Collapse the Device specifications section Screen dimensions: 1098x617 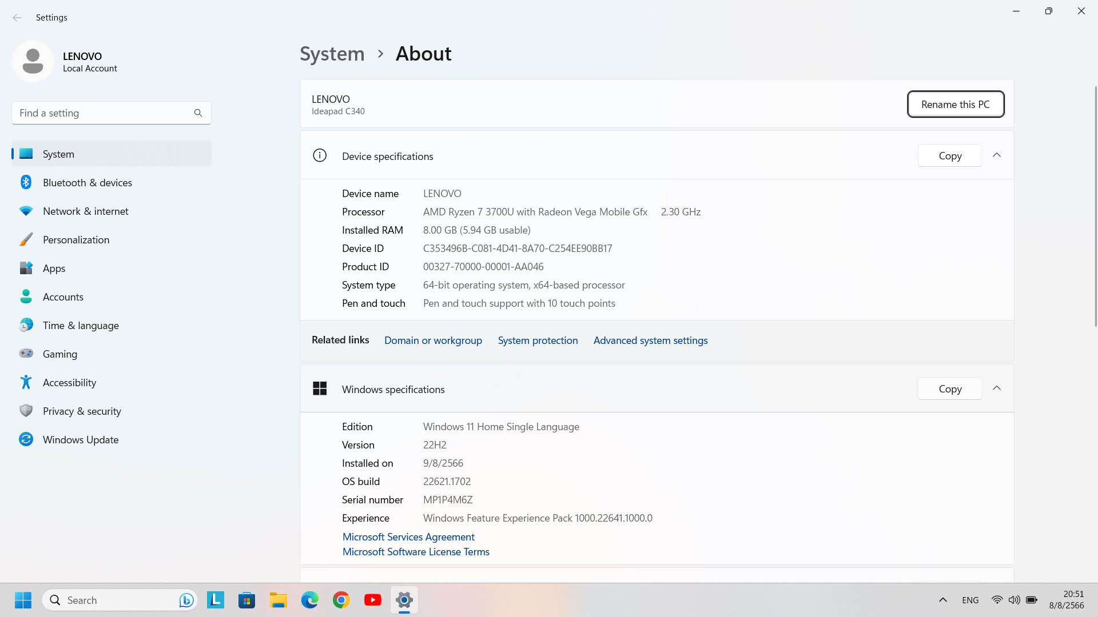[997, 155]
